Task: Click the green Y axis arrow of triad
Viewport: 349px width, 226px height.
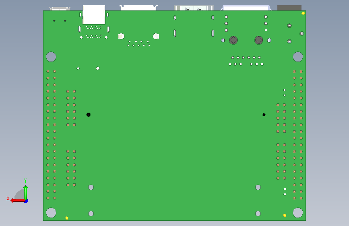Action: point(26,192)
